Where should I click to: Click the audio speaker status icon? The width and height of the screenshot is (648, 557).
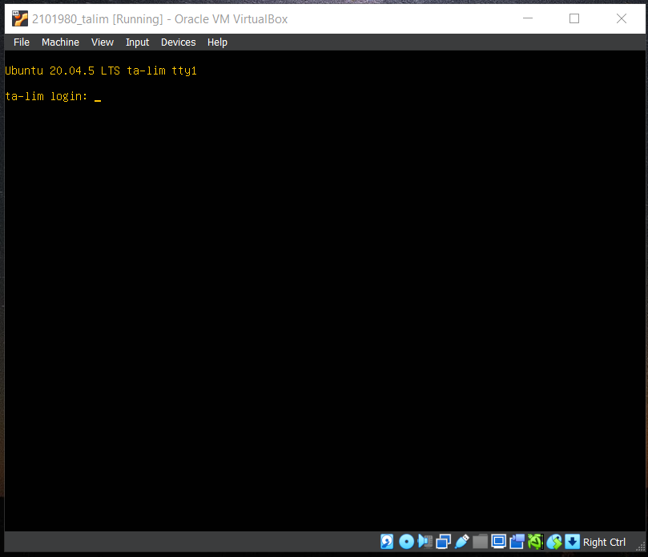[425, 542]
